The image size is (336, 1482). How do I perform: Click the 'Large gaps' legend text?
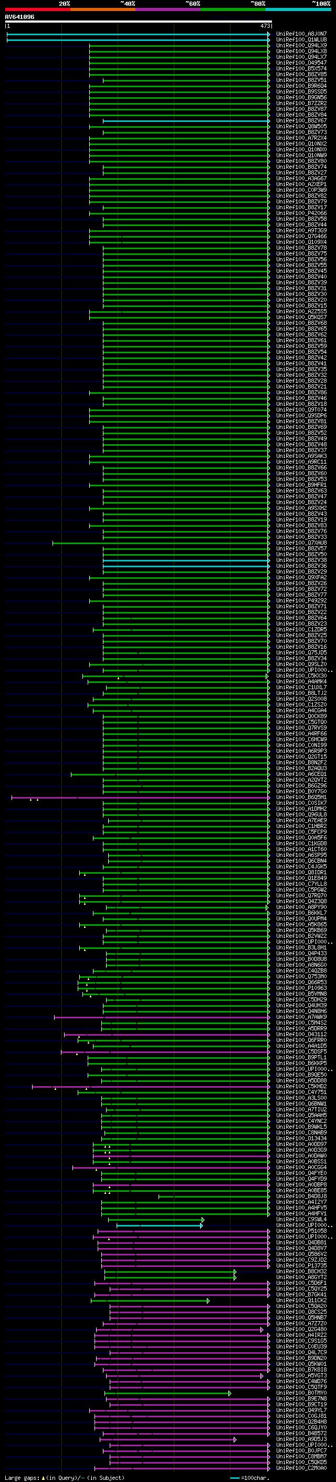click(x=22, y=1478)
